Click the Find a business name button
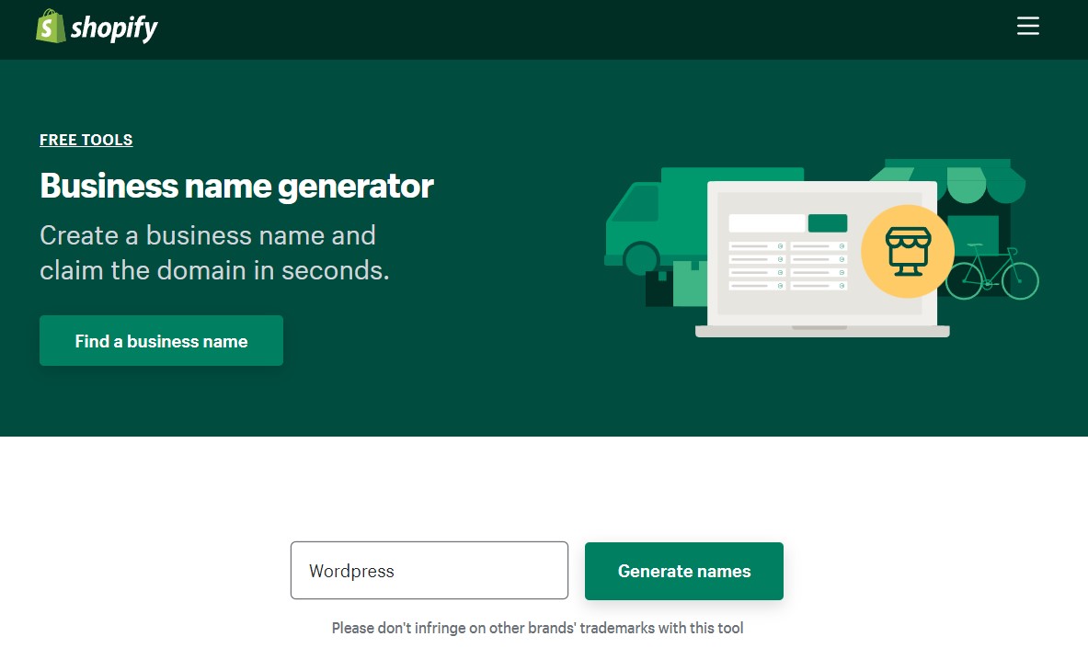 click(161, 340)
